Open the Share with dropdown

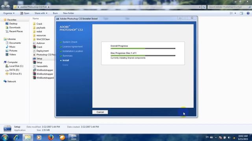pyautogui.click(x=41, y=13)
